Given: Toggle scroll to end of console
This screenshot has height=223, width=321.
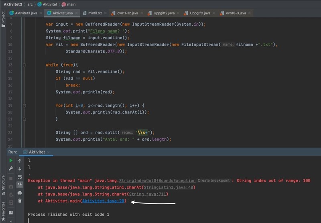Looking at the screenshot, I should (x=20, y=185).
